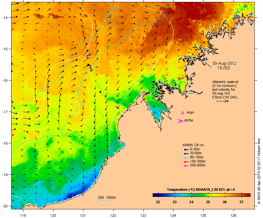Click colorbar tick value 23
The width and height of the screenshot is (263, 218).
(x=174, y=202)
